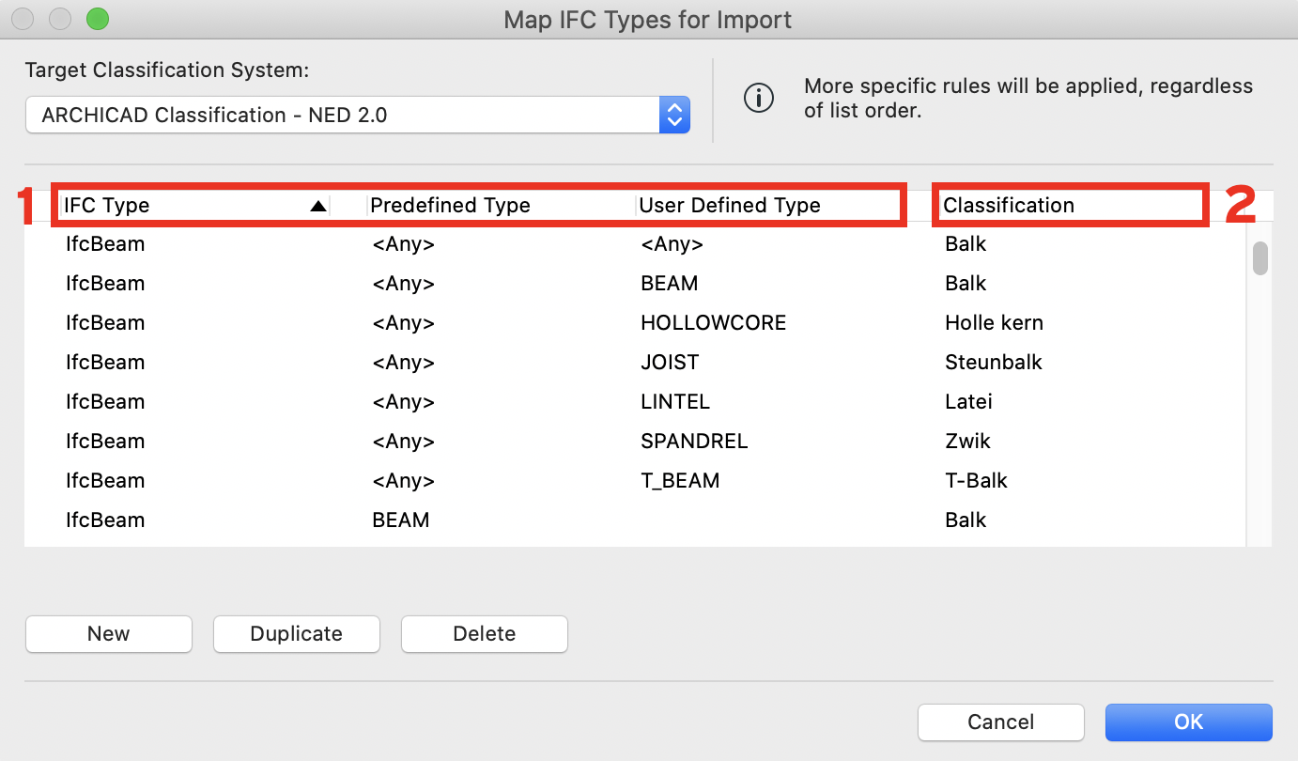The image size is (1298, 761).
Task: Click the IFC Type sort arrow
Action: pyautogui.click(x=318, y=206)
